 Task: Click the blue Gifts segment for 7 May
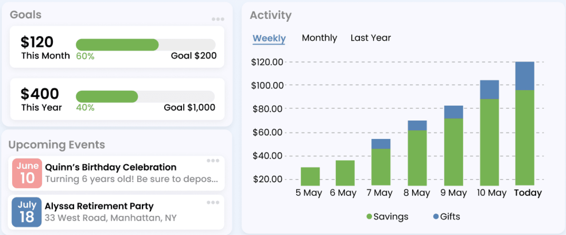point(381,144)
